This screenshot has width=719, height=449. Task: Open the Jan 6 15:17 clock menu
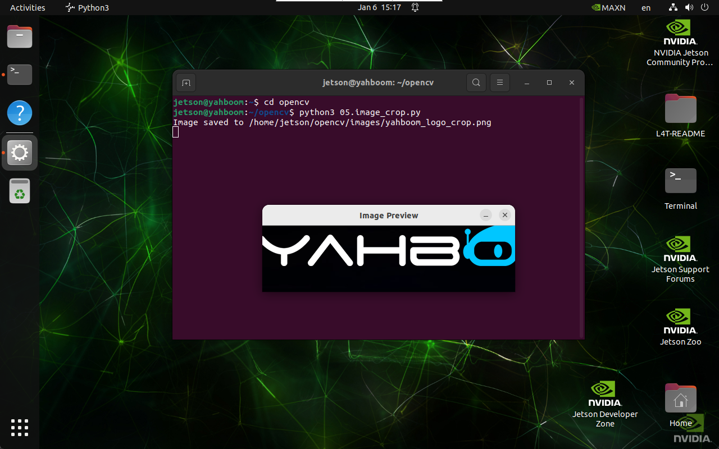[379, 7]
